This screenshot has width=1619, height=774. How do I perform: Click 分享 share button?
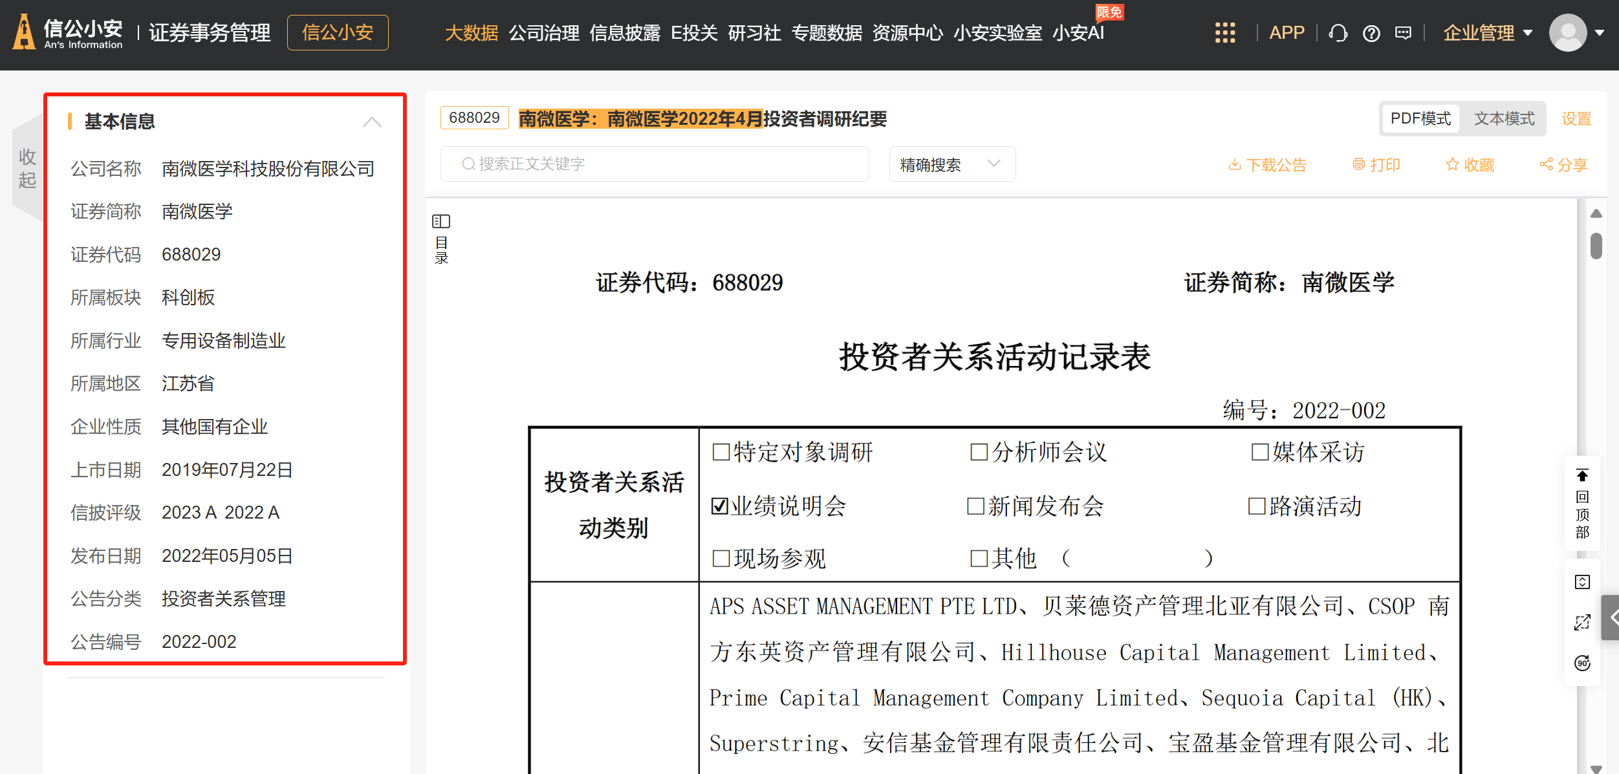click(x=1563, y=165)
